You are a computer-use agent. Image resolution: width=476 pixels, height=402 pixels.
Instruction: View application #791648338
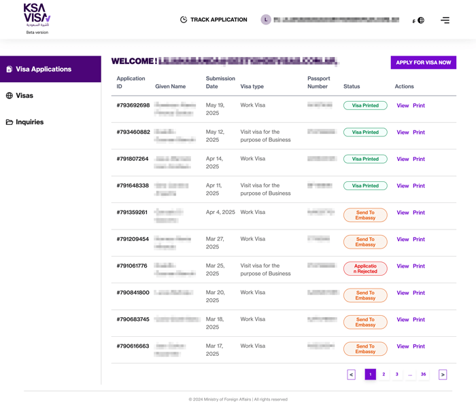[x=403, y=186]
